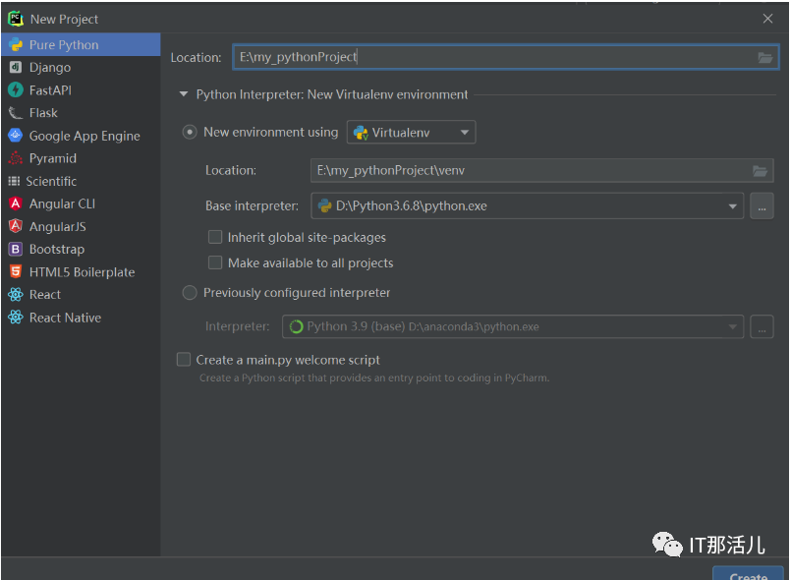The height and width of the screenshot is (580, 791).
Task: Click ellipsis button beside Interpreter field
Action: (762, 327)
